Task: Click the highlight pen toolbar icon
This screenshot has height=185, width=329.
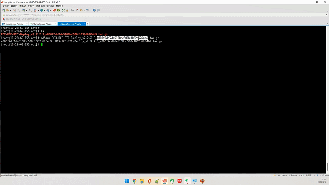Action: point(77,10)
